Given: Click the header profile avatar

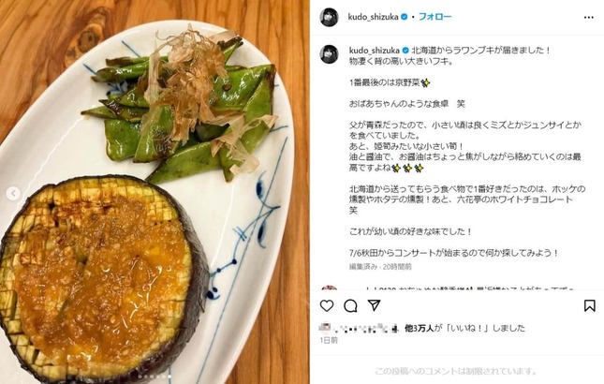Looking at the screenshot, I should (329, 17).
